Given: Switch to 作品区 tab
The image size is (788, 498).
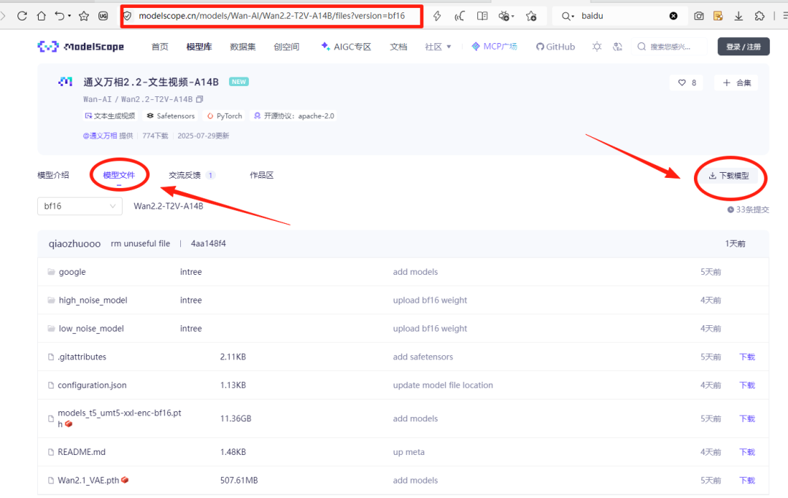Looking at the screenshot, I should coord(262,175).
